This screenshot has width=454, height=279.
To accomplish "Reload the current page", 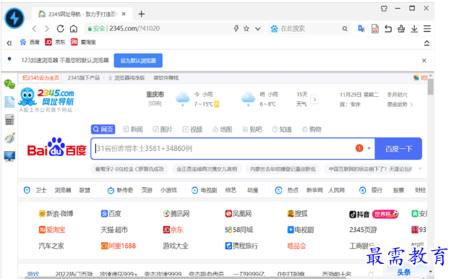I will pyautogui.click(x=60, y=29).
